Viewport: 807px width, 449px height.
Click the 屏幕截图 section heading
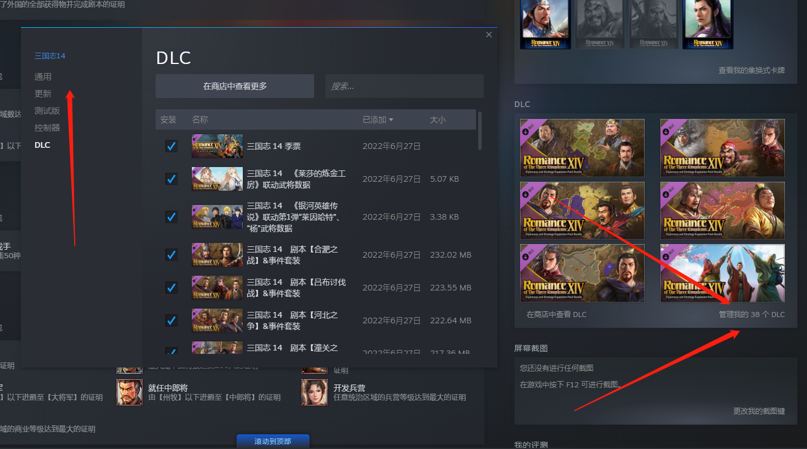tap(531, 348)
